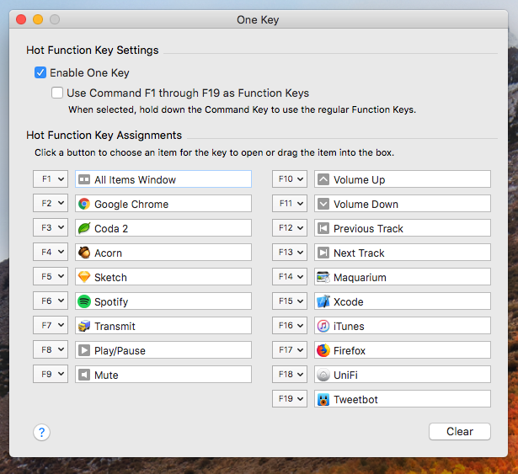Open help with the question mark button
The width and height of the screenshot is (518, 474).
click(x=42, y=432)
